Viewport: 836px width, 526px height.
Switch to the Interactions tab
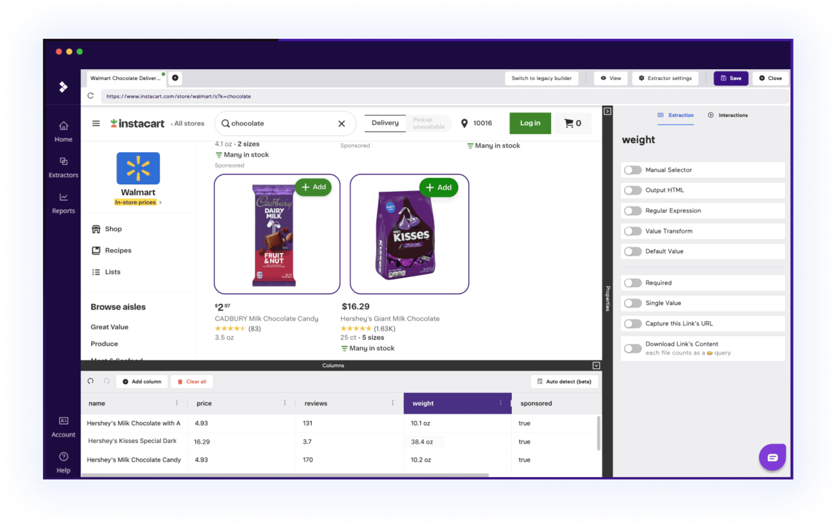(x=728, y=115)
